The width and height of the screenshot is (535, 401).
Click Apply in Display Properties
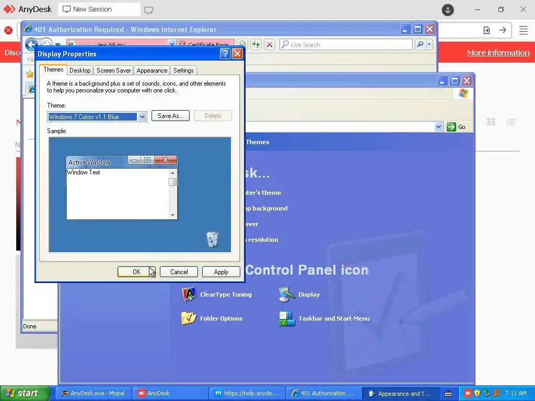click(221, 272)
